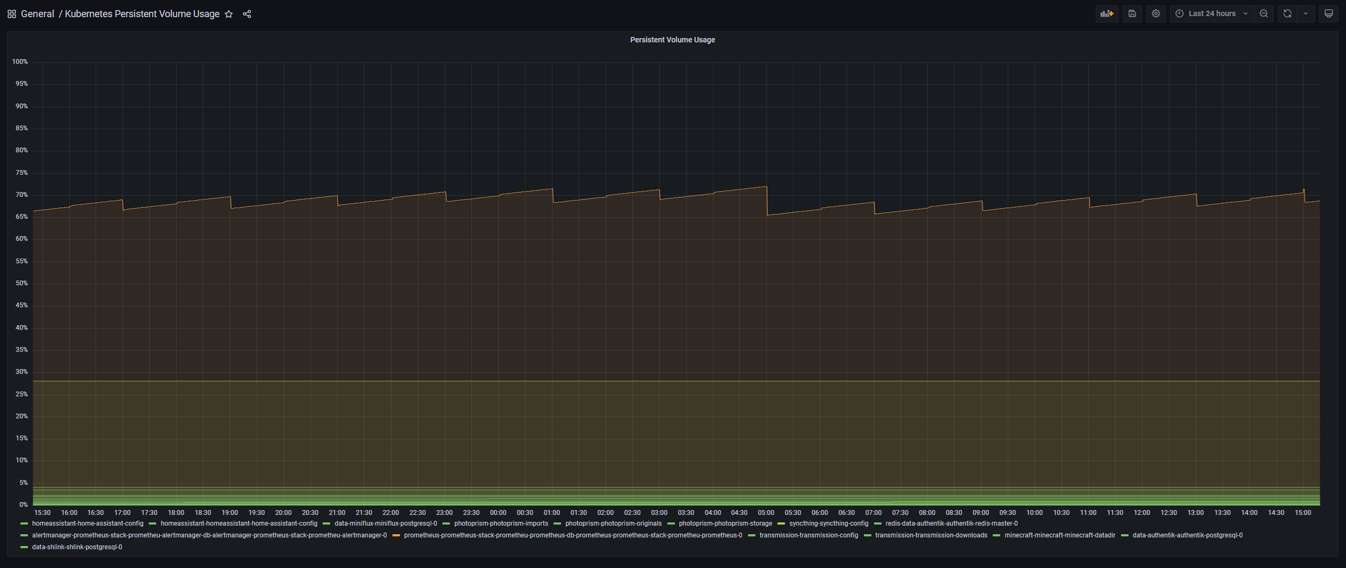Go to the General folder breadcrumb
The height and width of the screenshot is (568, 1346).
point(38,14)
